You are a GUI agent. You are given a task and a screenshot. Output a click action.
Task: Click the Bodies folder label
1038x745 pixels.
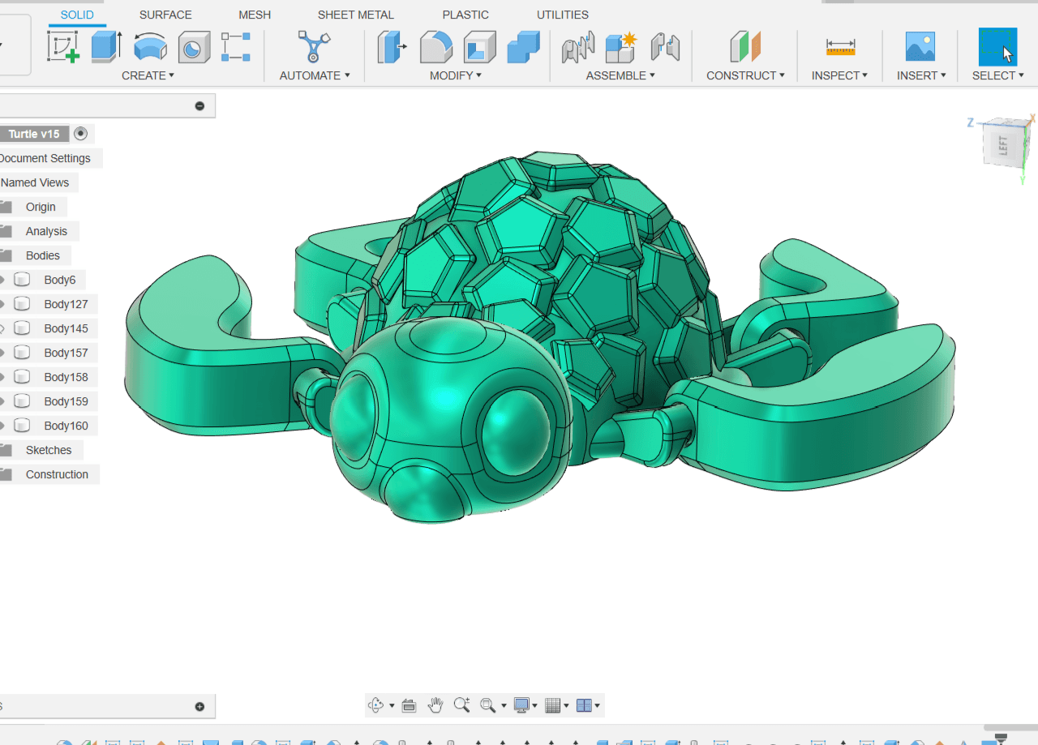point(43,255)
